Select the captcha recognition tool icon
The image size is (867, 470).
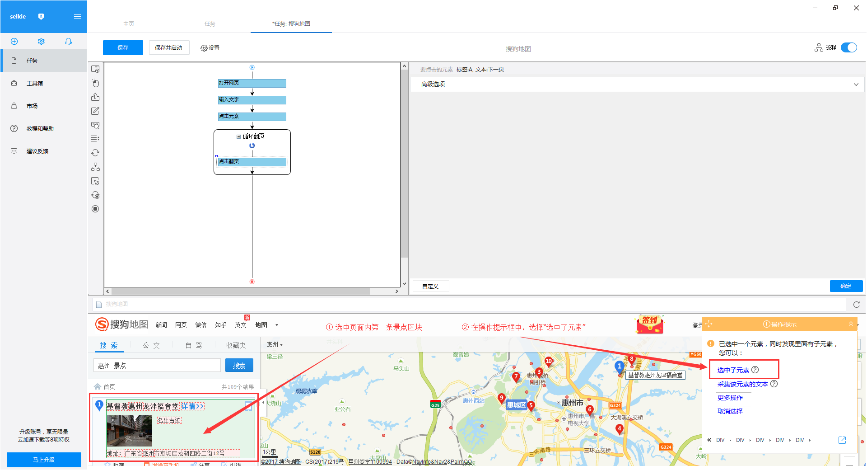[x=95, y=125]
